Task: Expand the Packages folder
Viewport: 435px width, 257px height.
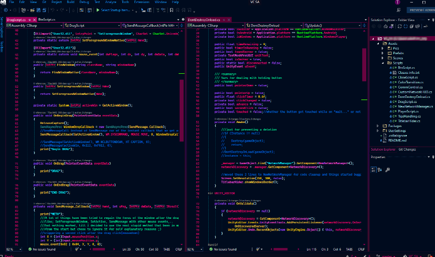Action: [x=378, y=126]
